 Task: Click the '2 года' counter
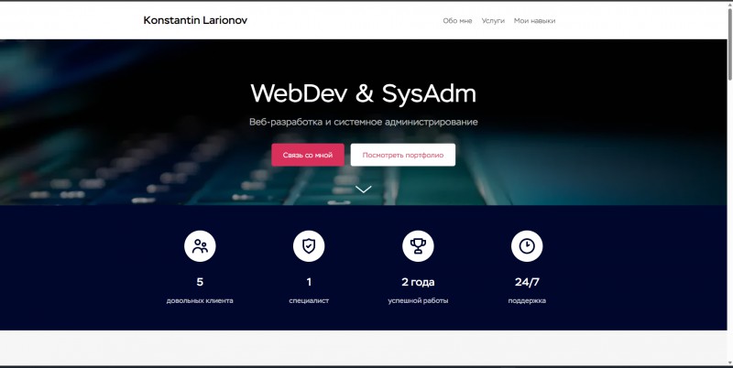point(418,282)
